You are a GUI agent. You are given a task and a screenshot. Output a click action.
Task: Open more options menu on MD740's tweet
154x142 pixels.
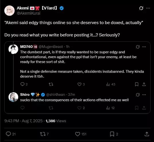[x=144, y=47]
